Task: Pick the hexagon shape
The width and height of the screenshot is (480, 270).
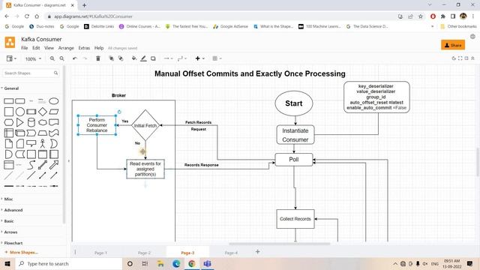Action: [x=8, y=122]
